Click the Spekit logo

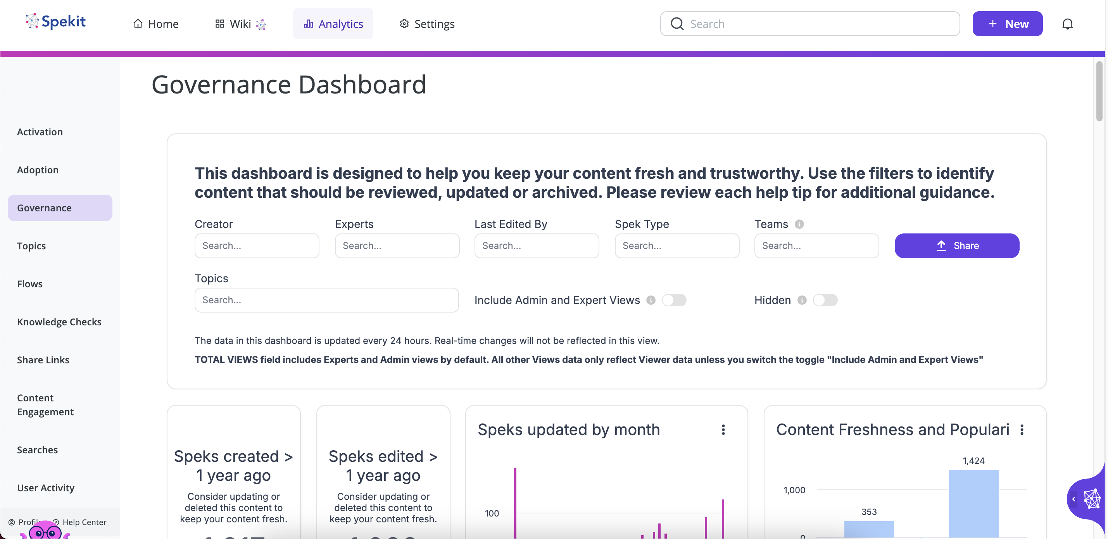tap(55, 21)
